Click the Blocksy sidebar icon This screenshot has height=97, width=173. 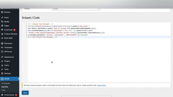(x=2, y=12)
